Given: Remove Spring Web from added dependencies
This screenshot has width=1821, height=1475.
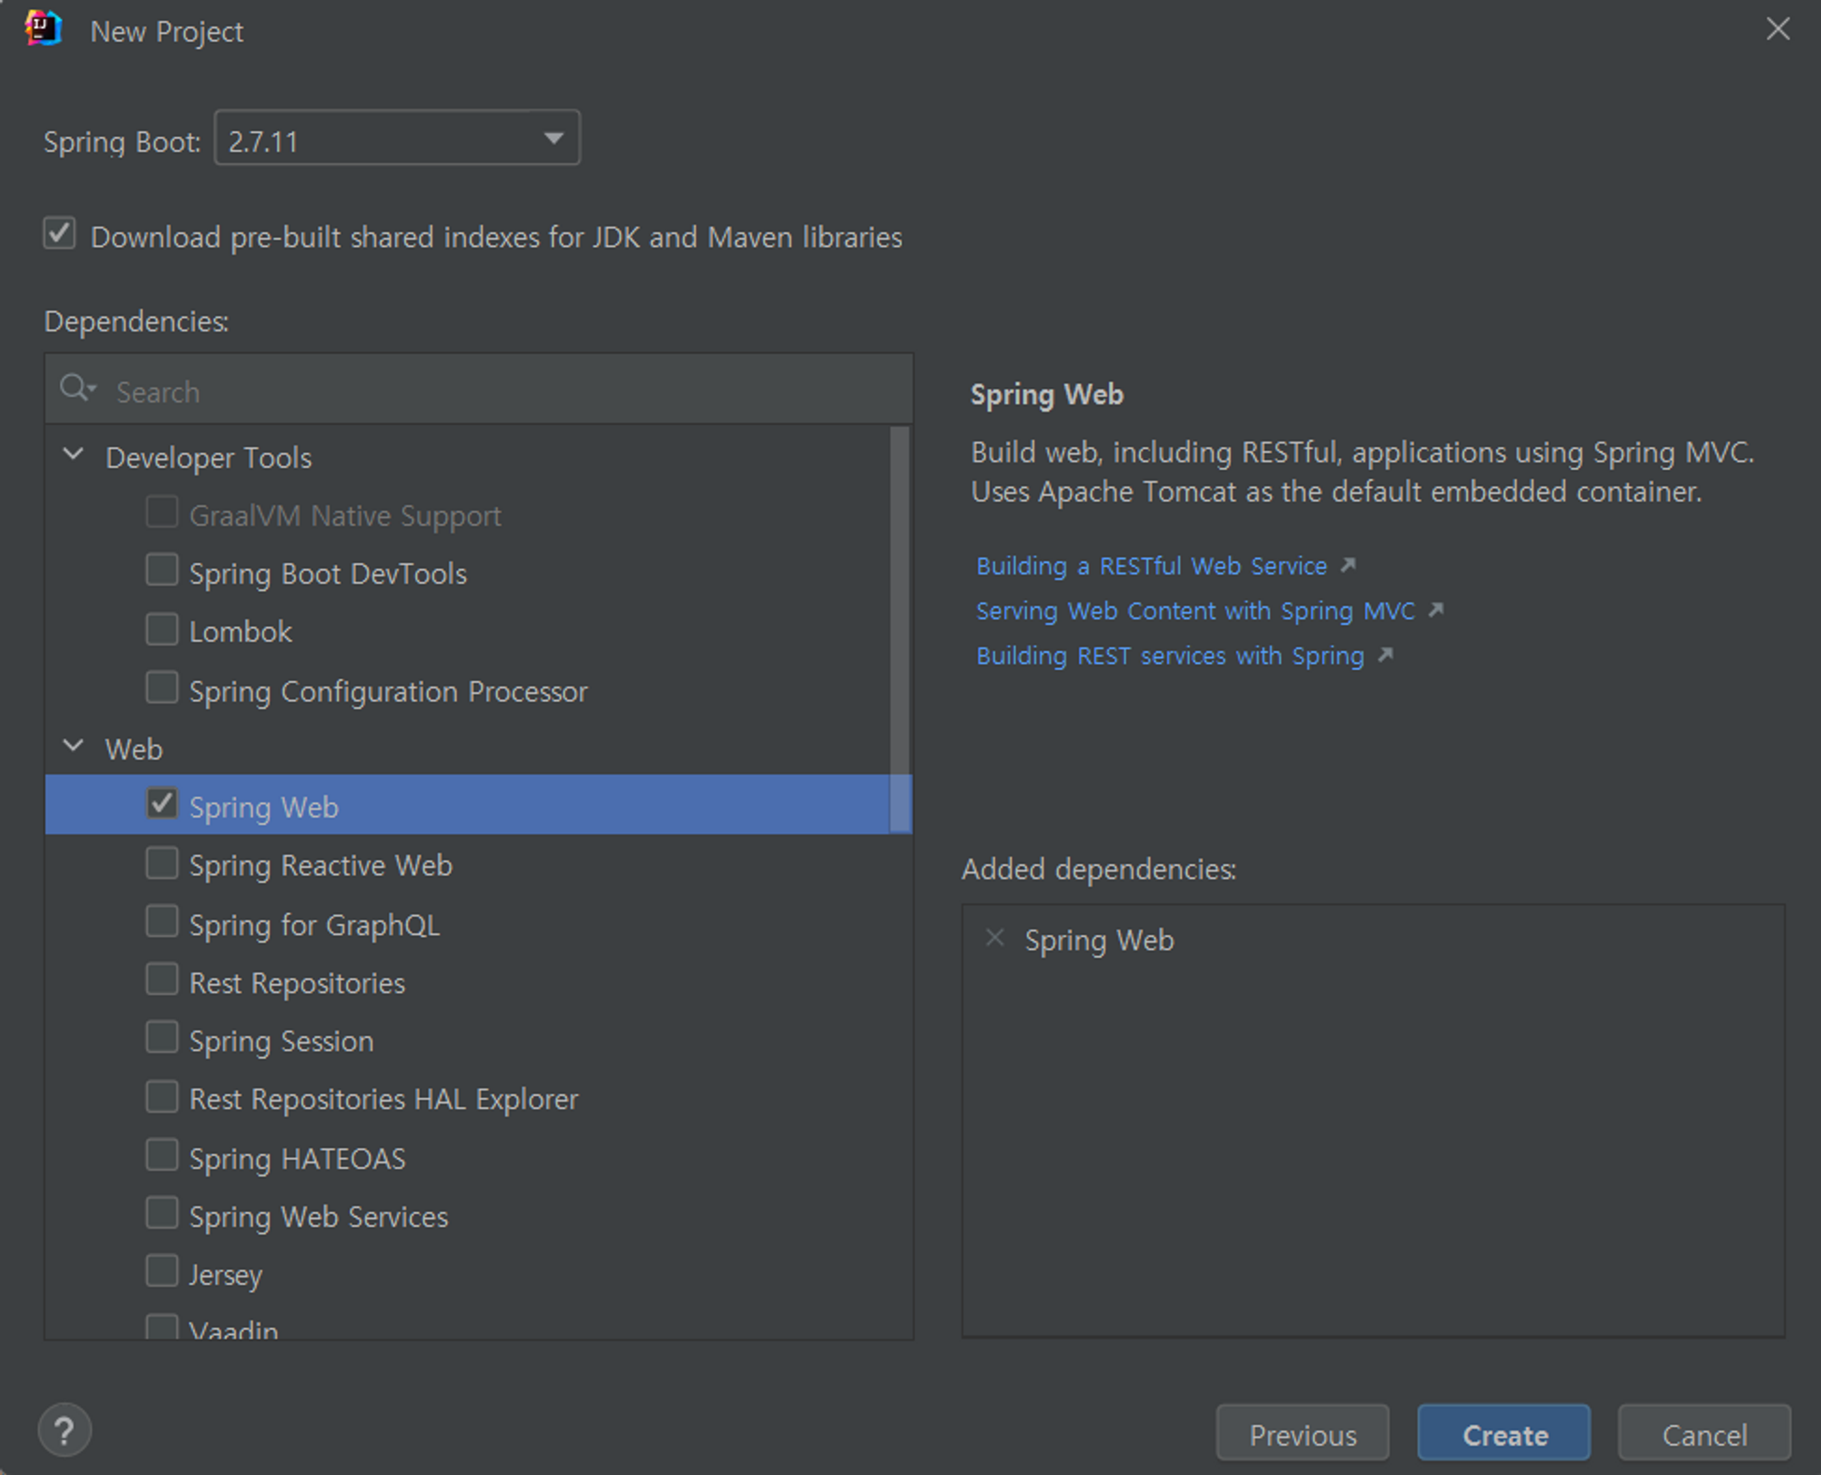Looking at the screenshot, I should click(994, 938).
